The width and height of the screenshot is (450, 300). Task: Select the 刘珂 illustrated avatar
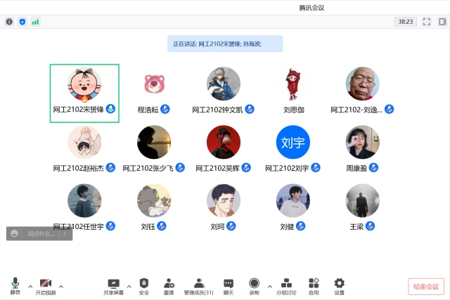pos(224,200)
